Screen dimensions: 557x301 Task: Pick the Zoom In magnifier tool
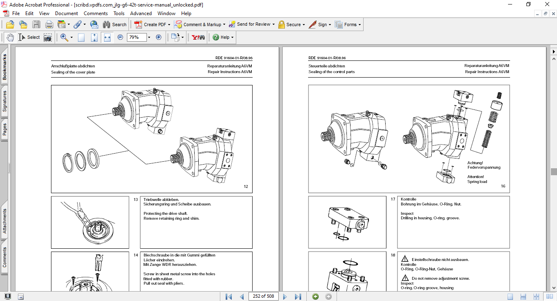coord(64,37)
